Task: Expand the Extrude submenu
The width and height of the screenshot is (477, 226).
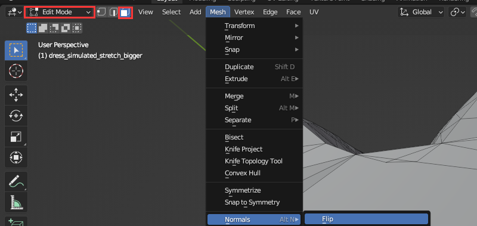Action: 255,79
